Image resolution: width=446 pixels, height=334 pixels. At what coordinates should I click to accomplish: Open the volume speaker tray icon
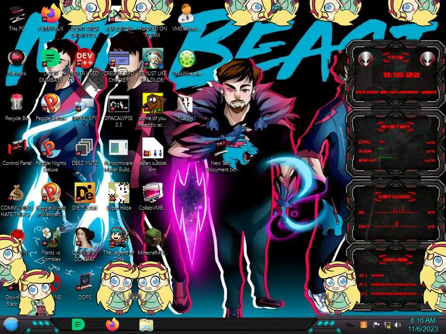(x=398, y=324)
